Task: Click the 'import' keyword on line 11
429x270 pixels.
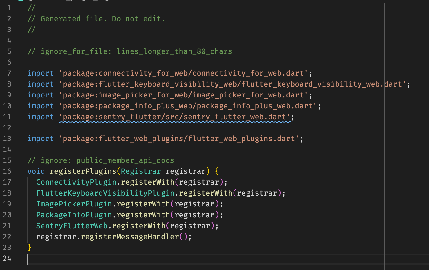Action: pyautogui.click(x=41, y=117)
